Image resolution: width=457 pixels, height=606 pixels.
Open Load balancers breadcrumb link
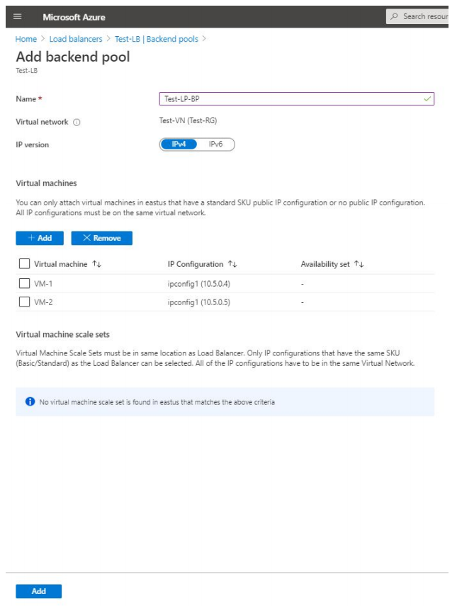(x=76, y=39)
